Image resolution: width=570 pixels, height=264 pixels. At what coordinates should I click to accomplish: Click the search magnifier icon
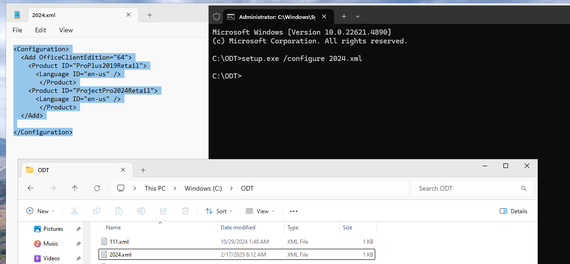[524, 188]
